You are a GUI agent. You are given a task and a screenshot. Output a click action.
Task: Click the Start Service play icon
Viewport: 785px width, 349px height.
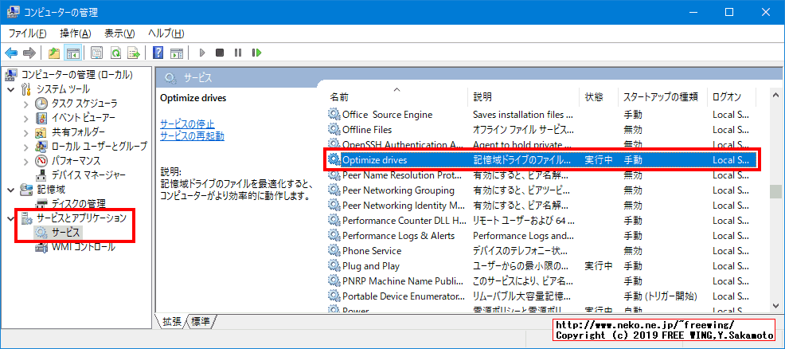202,53
